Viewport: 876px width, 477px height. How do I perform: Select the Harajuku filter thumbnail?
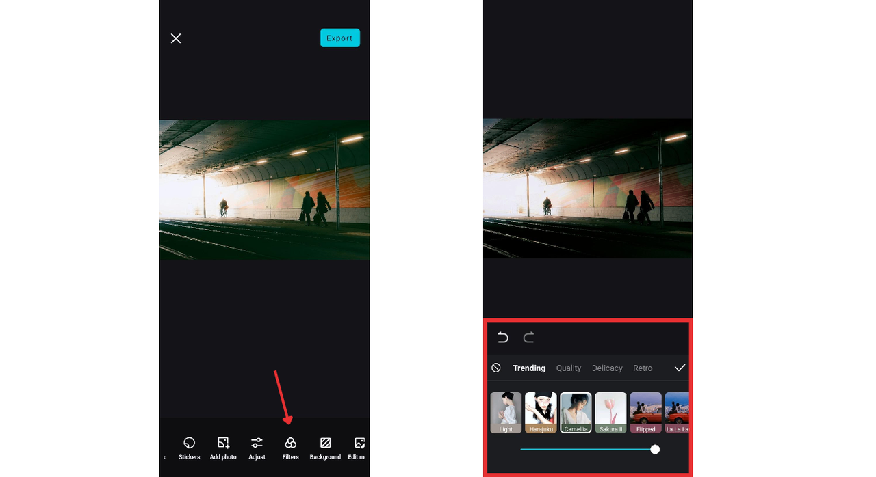coord(541,413)
